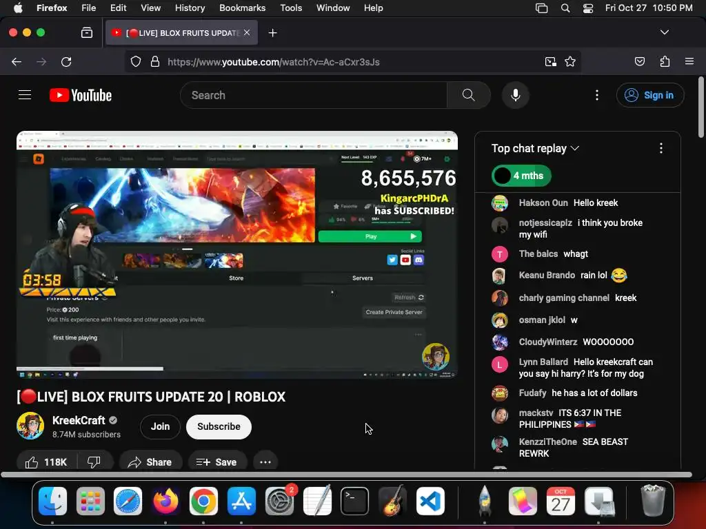Screen dimensions: 706x529
Task: Open System Settings in the Dock
Action: 279,501
